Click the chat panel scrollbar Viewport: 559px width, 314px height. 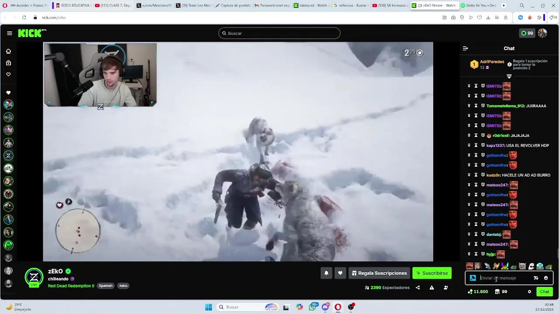558,253
